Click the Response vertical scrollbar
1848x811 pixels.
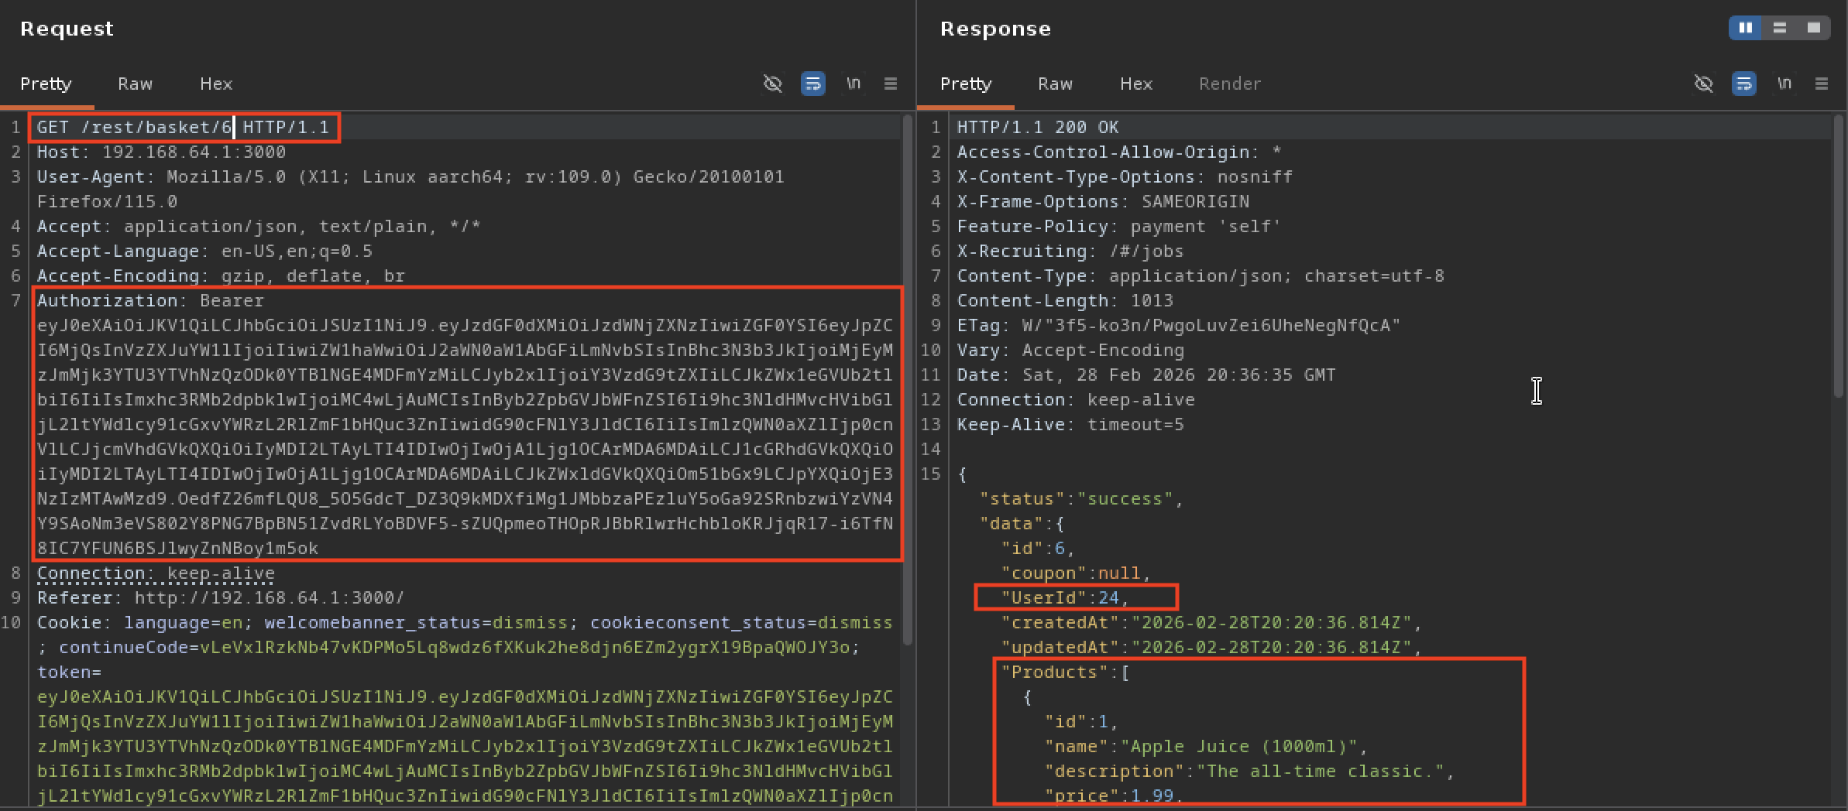1839,255
